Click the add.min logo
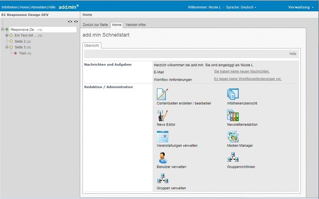The width and height of the screenshot is (319, 199). click(69, 7)
